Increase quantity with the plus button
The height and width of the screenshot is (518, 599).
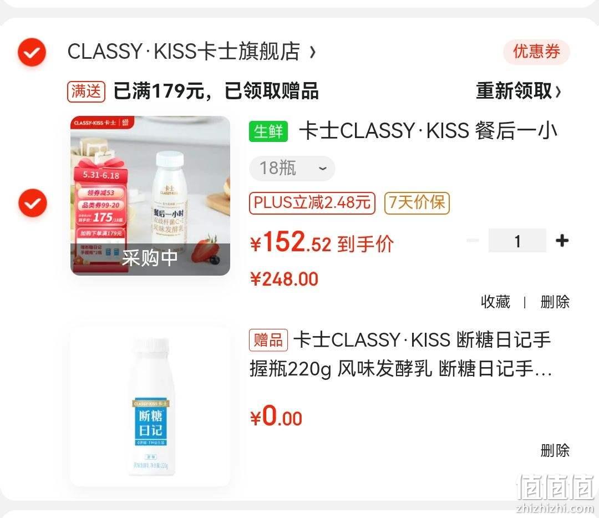click(562, 241)
